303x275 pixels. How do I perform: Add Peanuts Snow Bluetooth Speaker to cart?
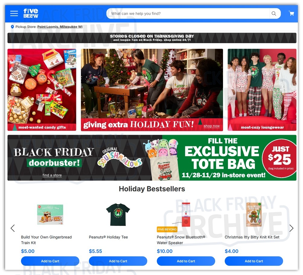186,261
